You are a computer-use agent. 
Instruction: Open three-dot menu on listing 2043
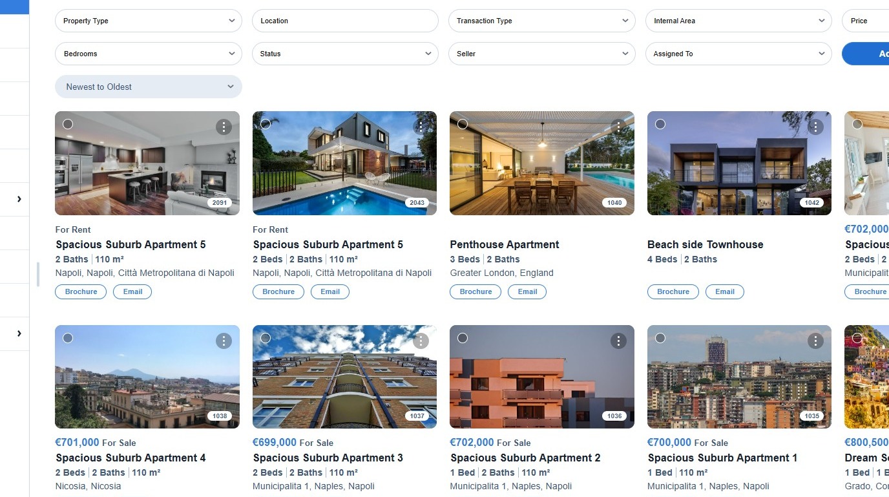pos(421,127)
